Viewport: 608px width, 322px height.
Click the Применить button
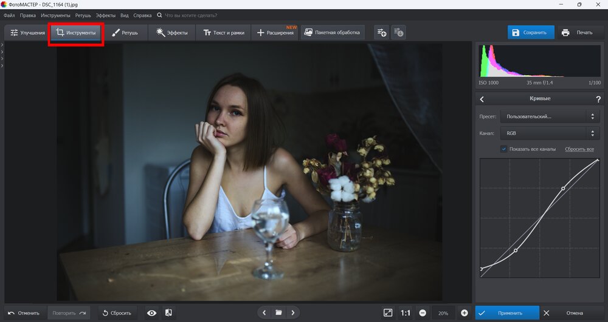point(507,313)
